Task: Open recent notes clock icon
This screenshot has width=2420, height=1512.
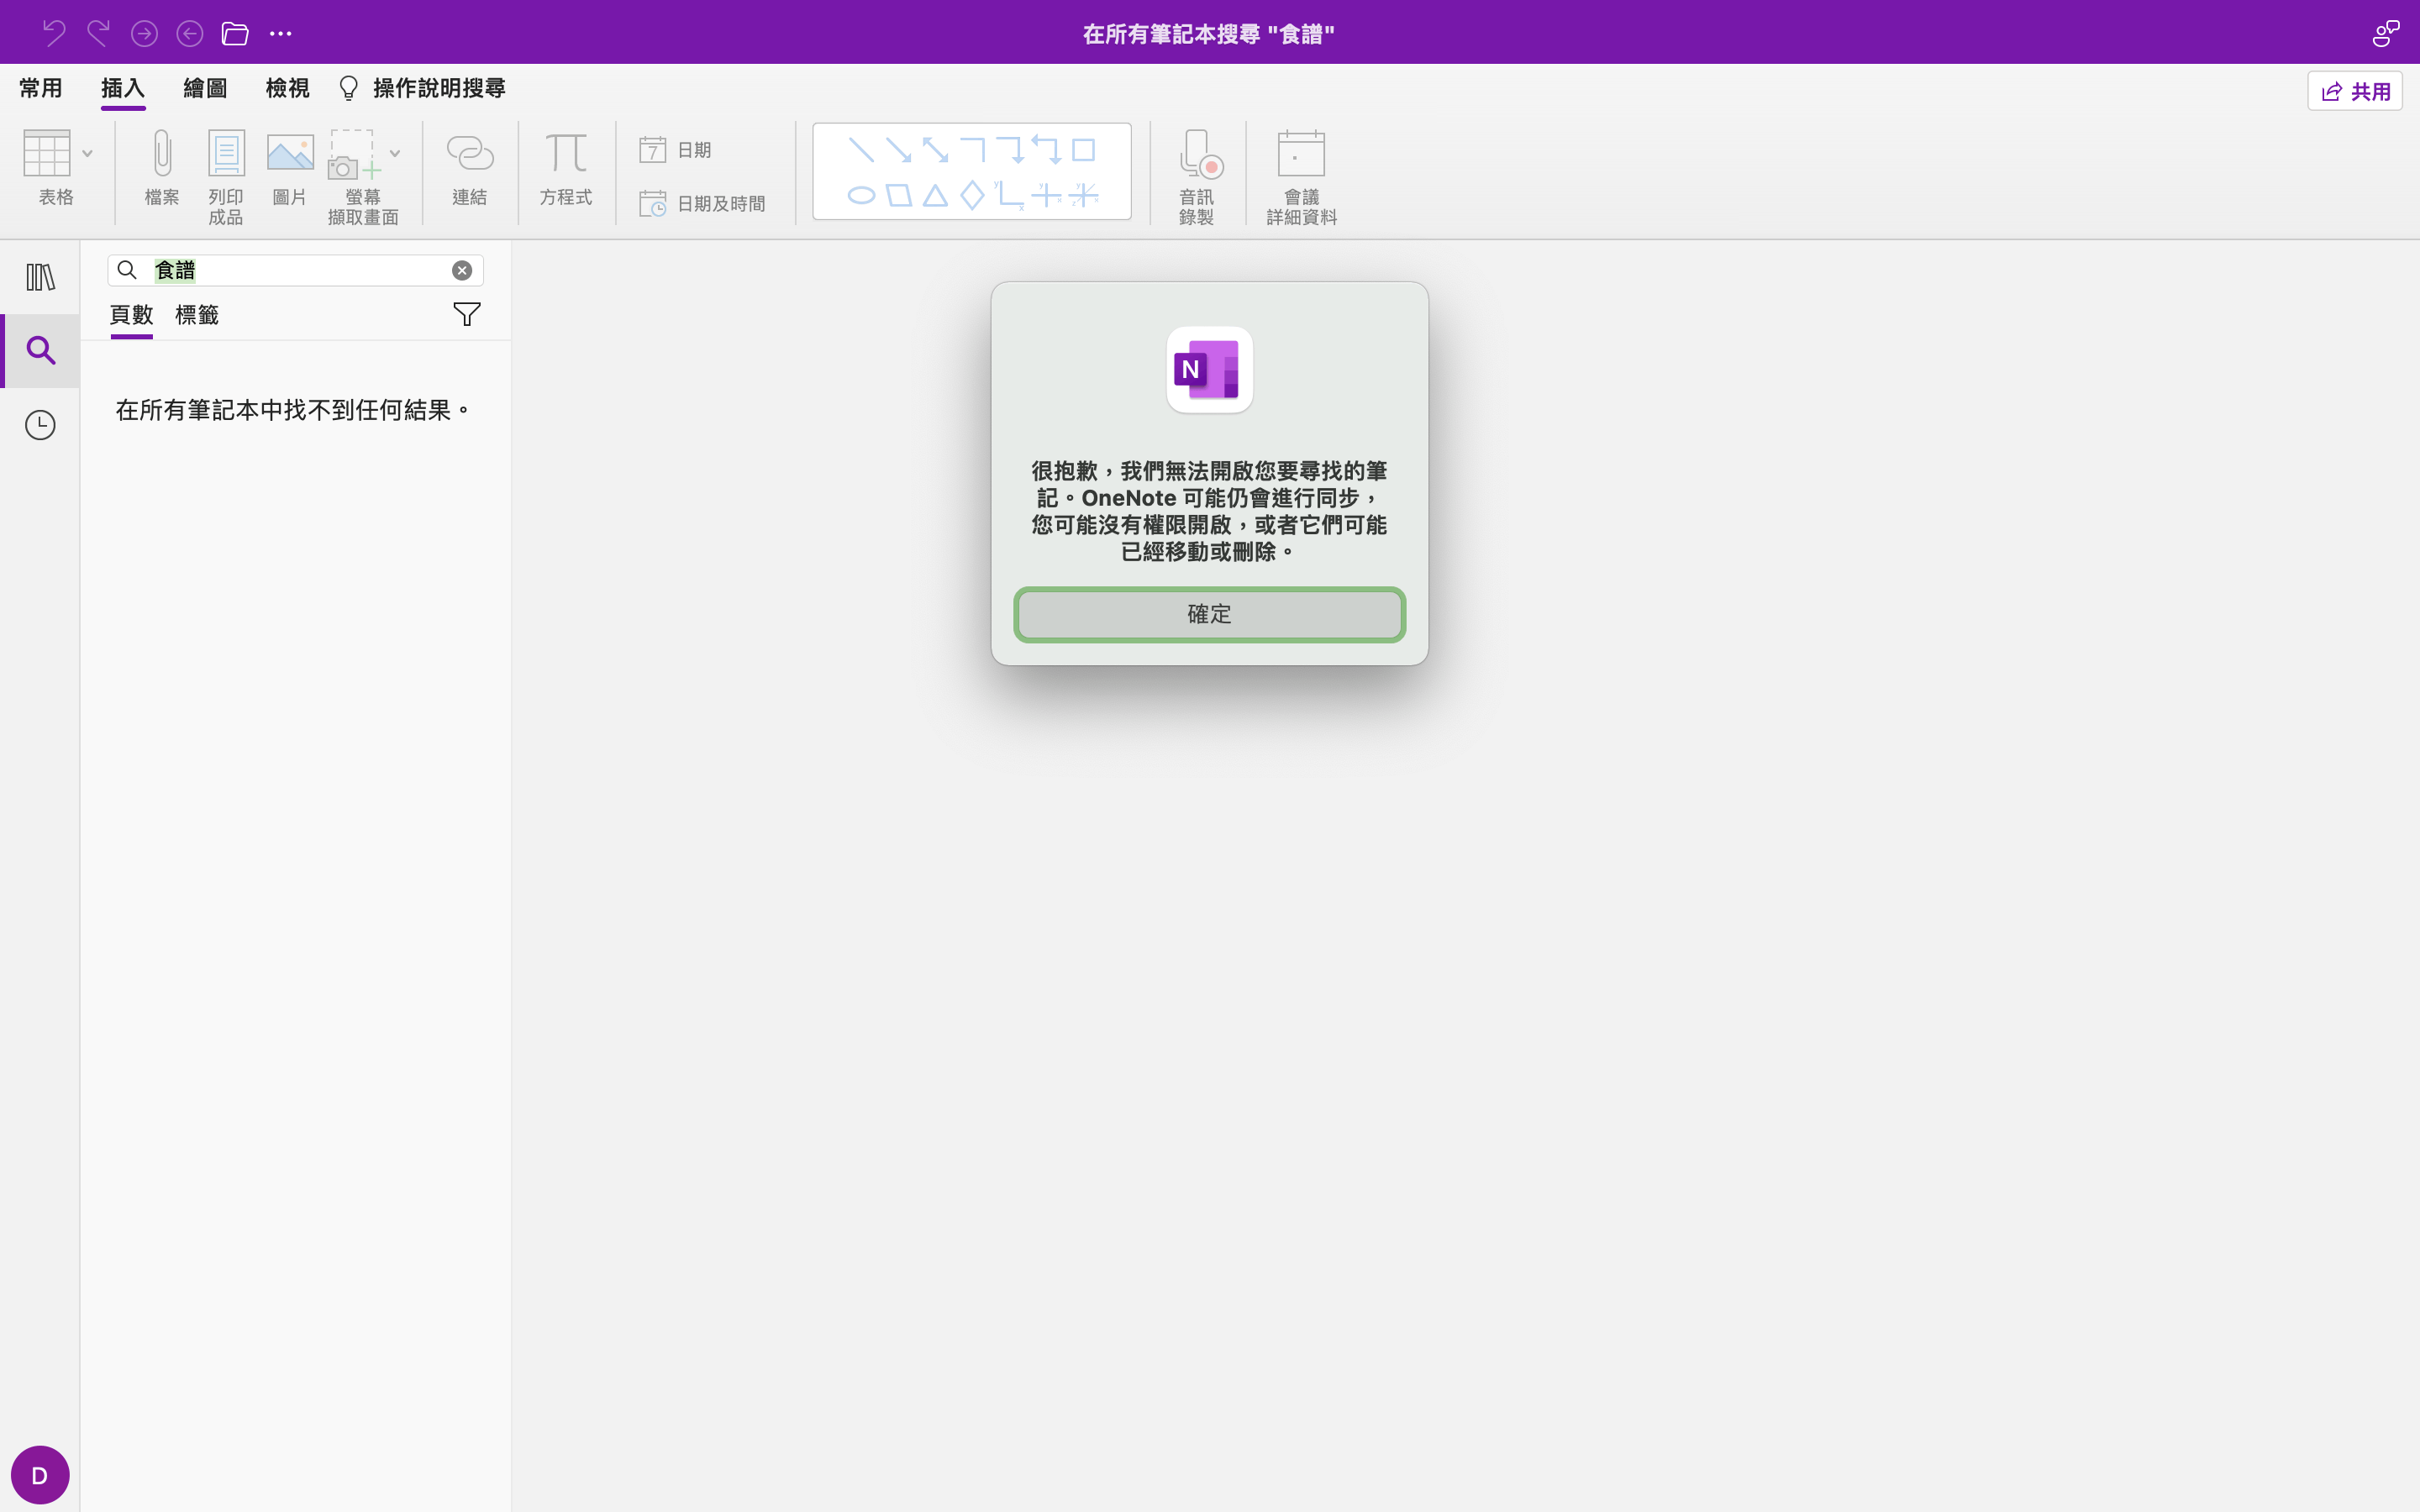Action: pos(40,425)
